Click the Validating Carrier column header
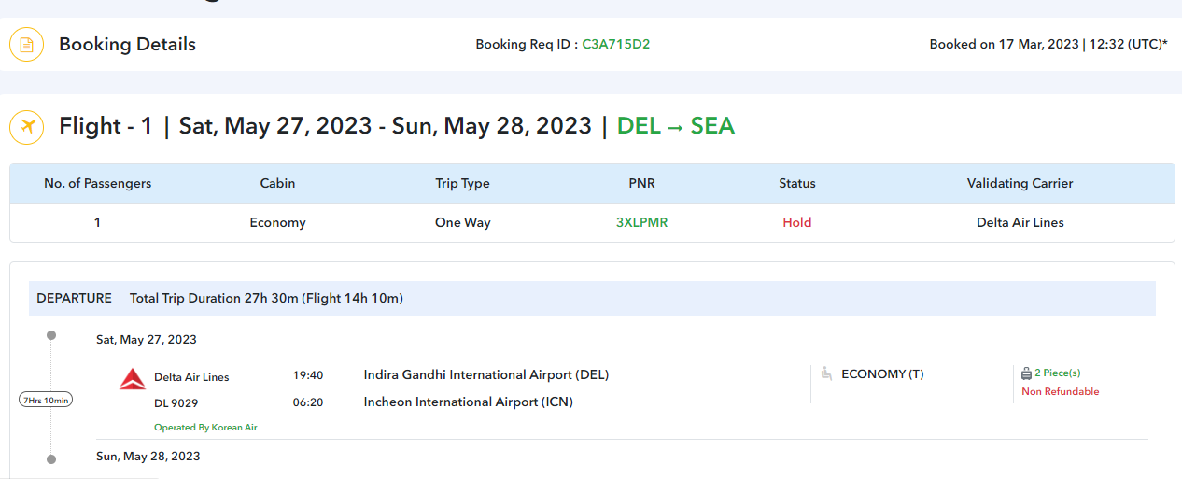The image size is (1182, 479). (x=1020, y=184)
